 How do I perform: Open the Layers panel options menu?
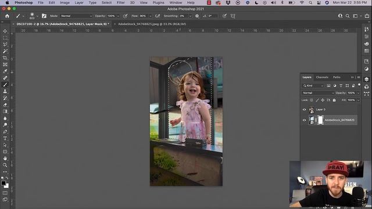tap(359, 77)
